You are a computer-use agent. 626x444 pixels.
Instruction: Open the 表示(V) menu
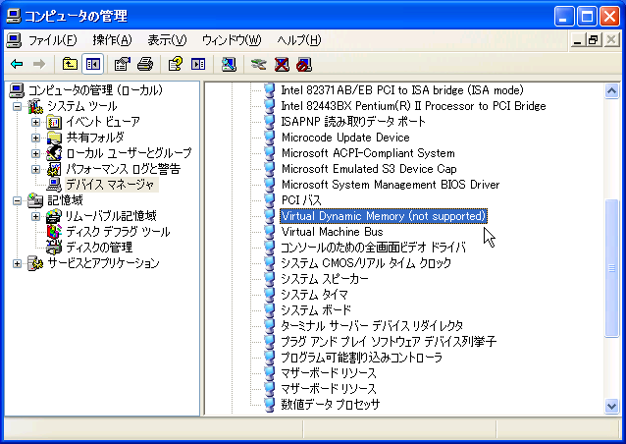coord(167,40)
